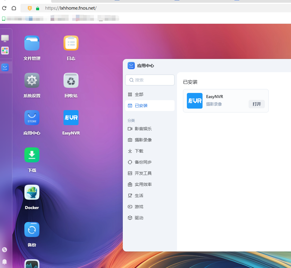Open the 备份 desktop app icon
The height and width of the screenshot is (268, 291).
pyautogui.click(x=32, y=229)
